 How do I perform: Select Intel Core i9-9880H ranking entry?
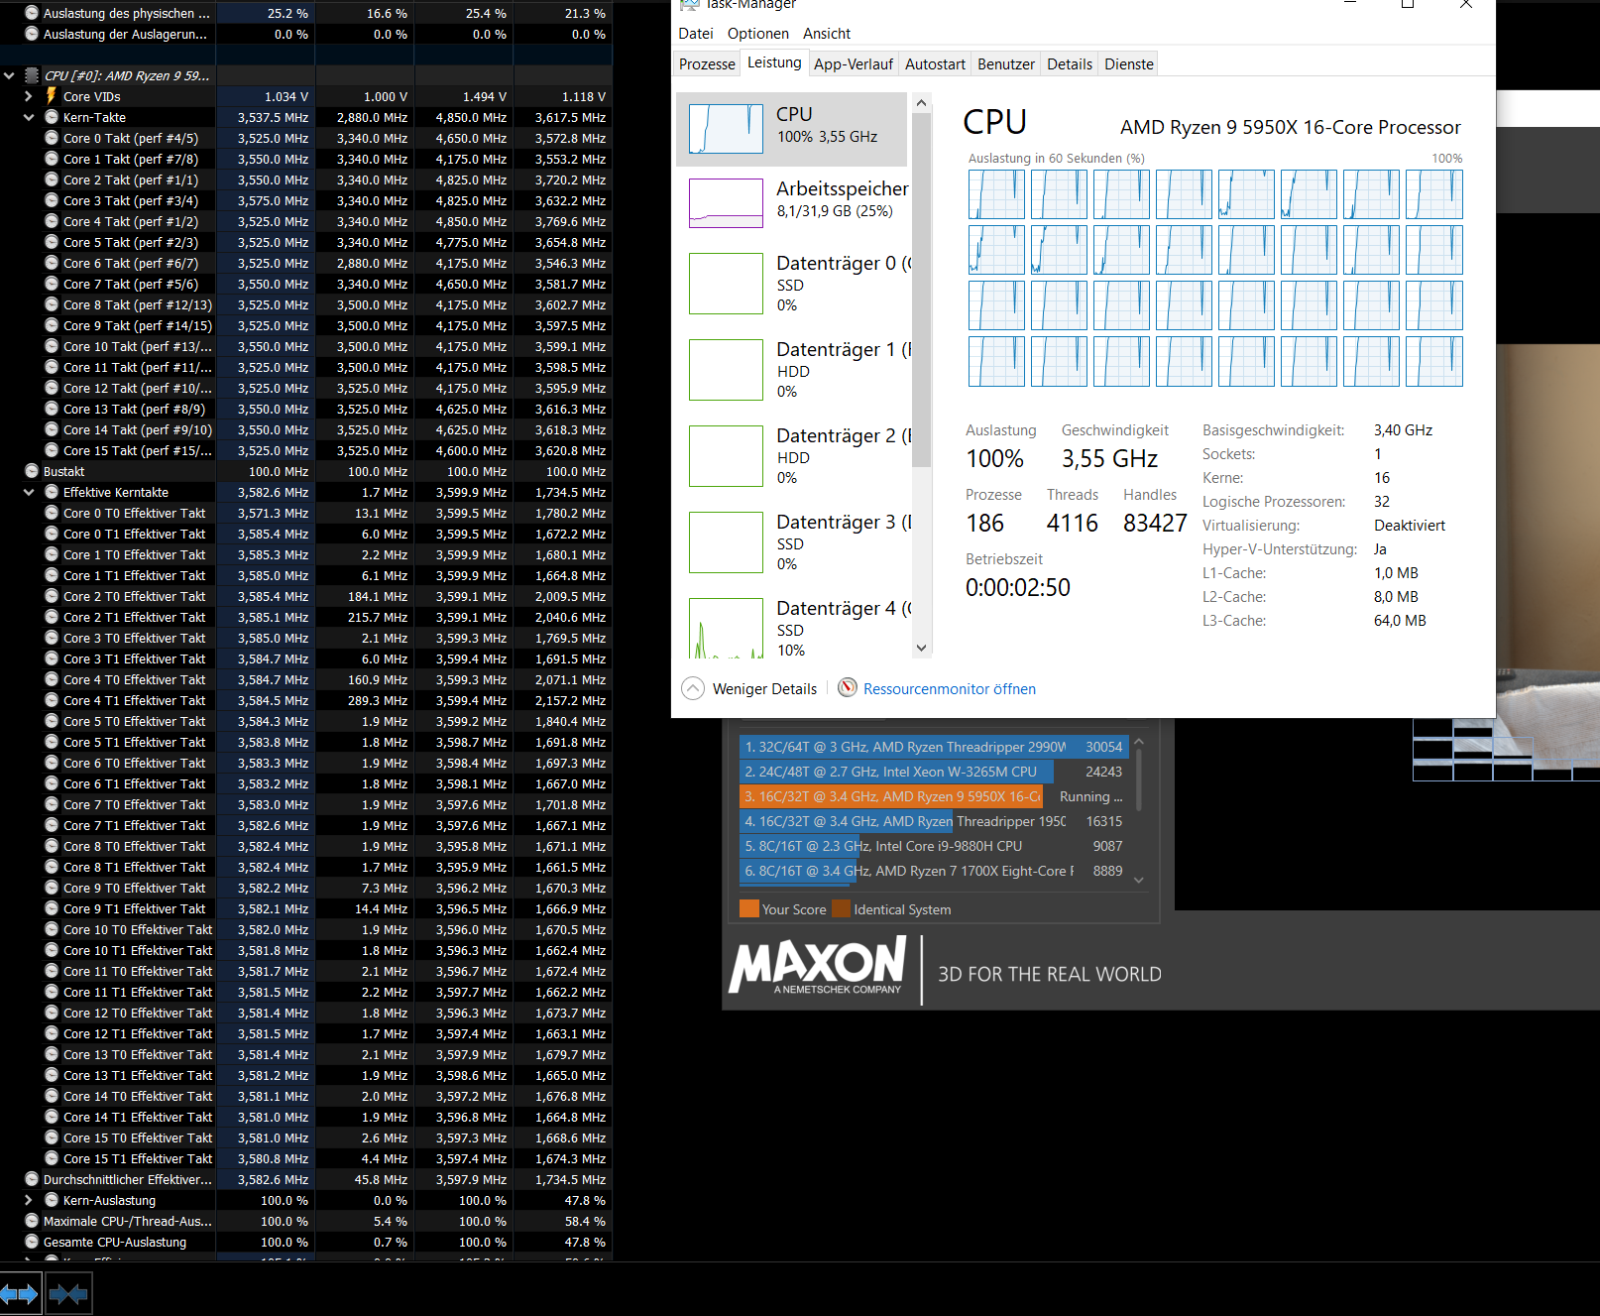933,846
